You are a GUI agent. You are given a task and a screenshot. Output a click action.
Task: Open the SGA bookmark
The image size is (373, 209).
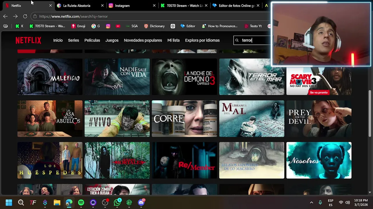pyautogui.click(x=132, y=26)
